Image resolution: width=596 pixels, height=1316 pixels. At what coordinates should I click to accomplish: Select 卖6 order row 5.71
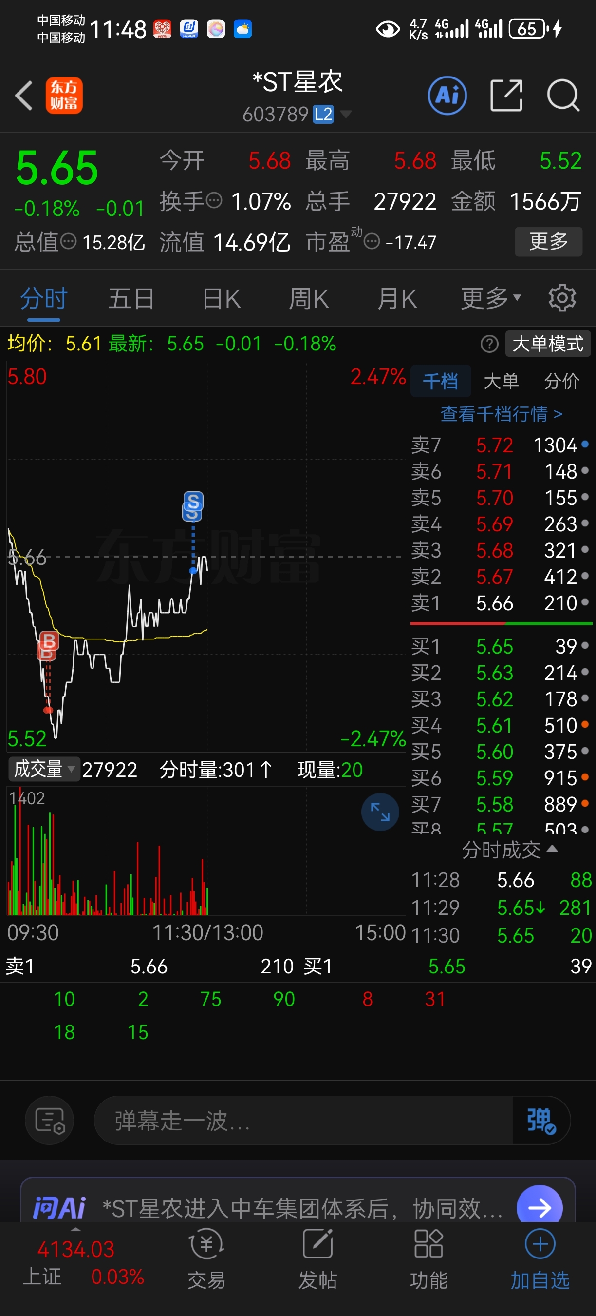pyautogui.click(x=500, y=471)
